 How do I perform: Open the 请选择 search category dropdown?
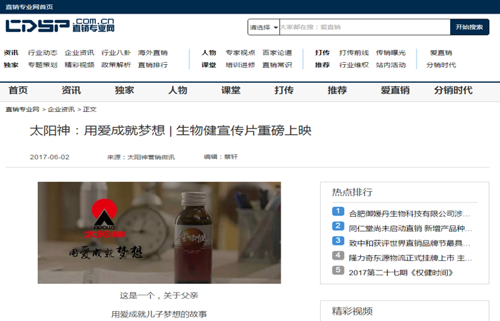(x=264, y=27)
